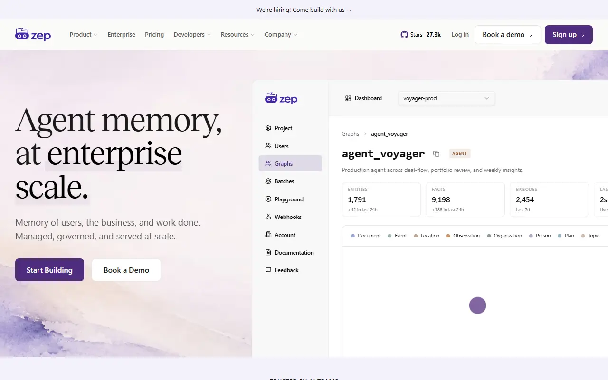
Task: Open the Enterprise page
Action: point(122,35)
